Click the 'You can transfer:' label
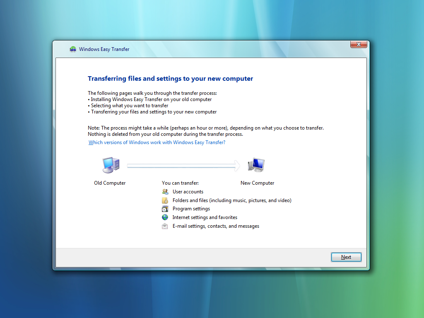This screenshot has height=318, width=424. [x=181, y=183]
